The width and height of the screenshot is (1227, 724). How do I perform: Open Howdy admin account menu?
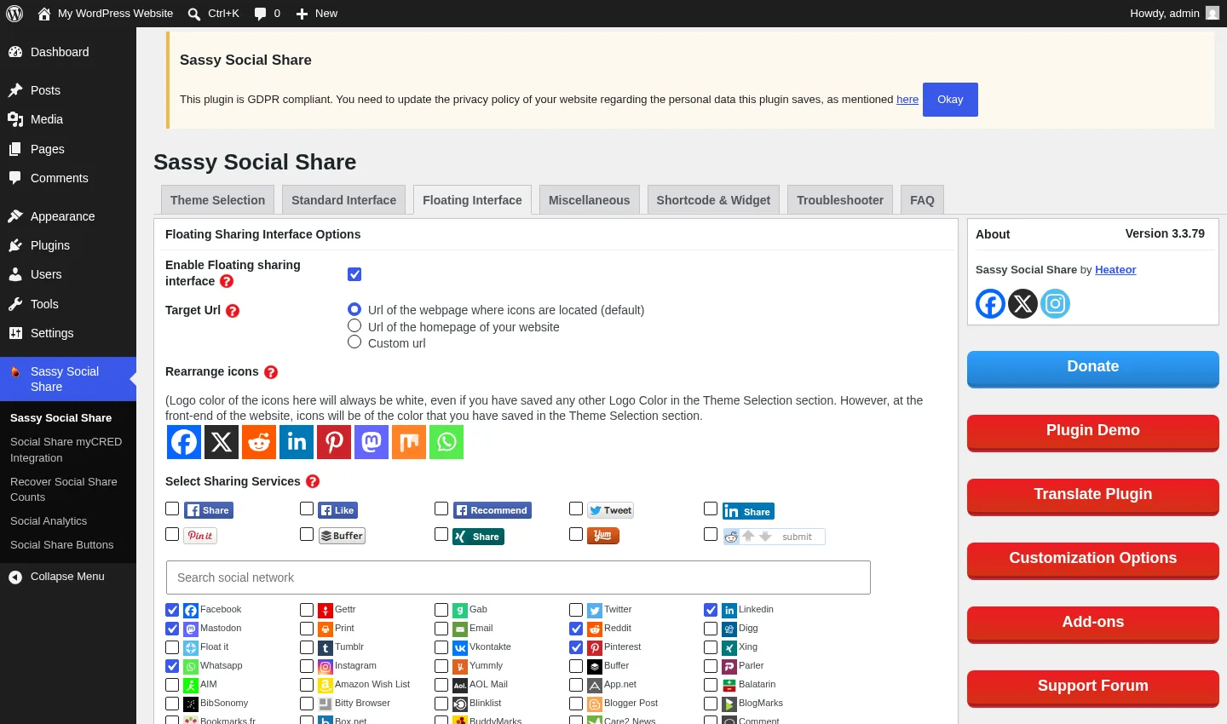(x=1175, y=14)
